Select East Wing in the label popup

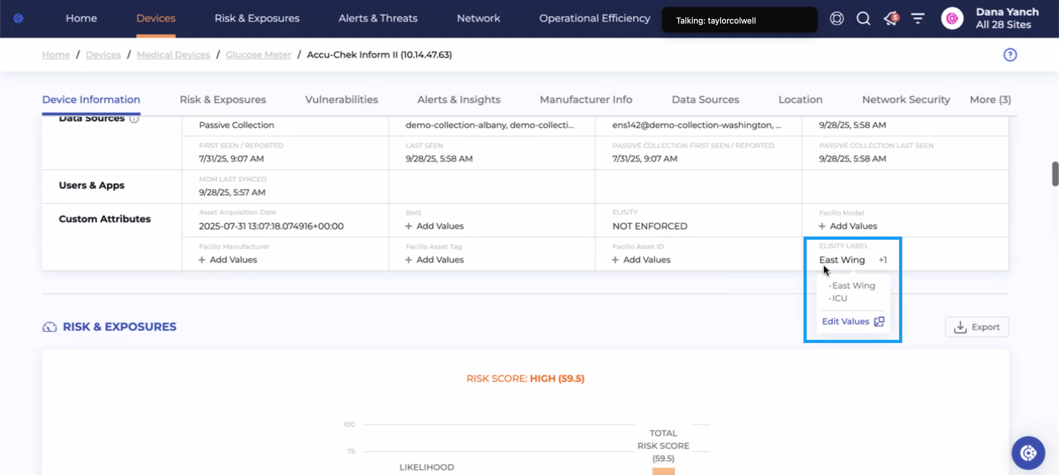tap(854, 285)
